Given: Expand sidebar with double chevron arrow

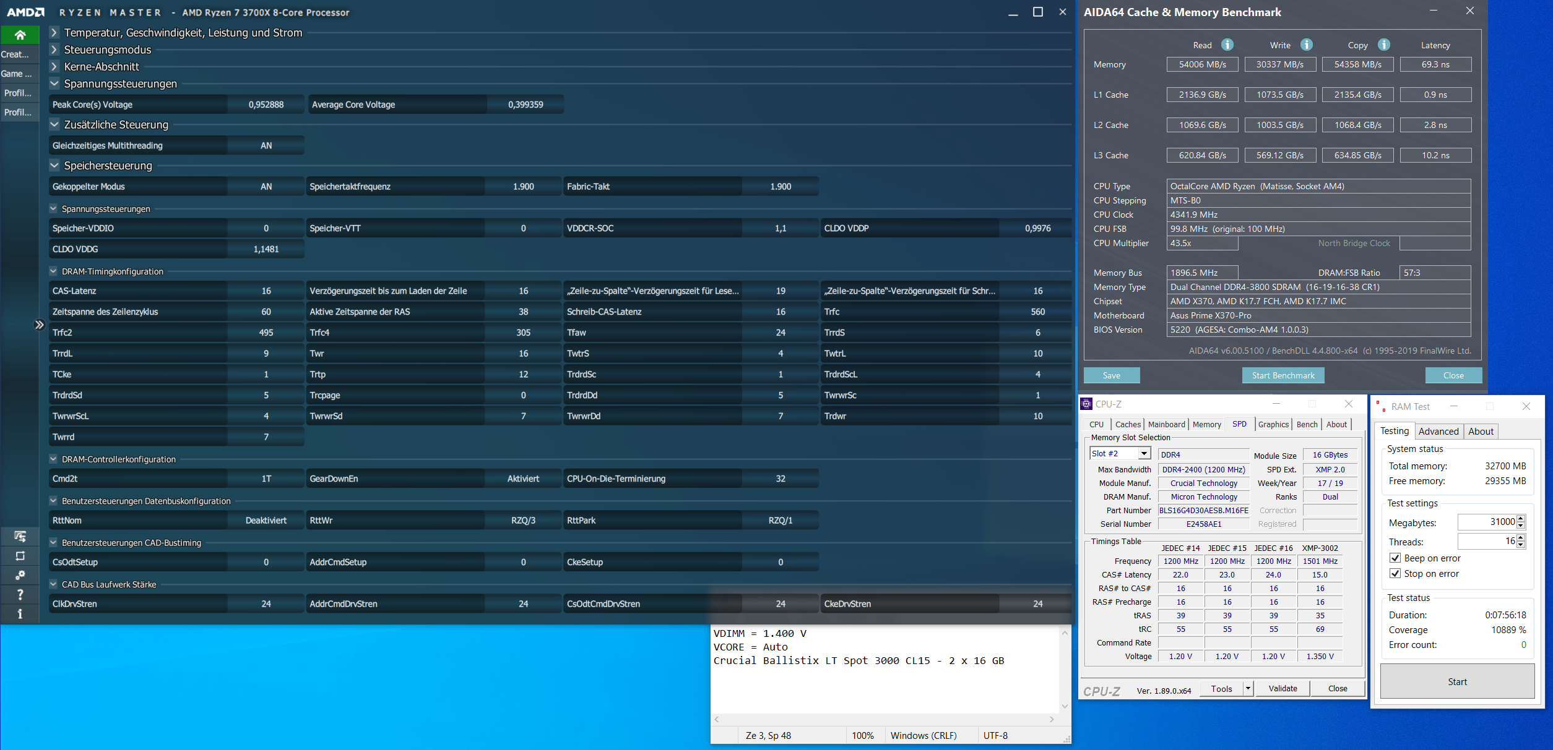Looking at the screenshot, I should 39,325.
